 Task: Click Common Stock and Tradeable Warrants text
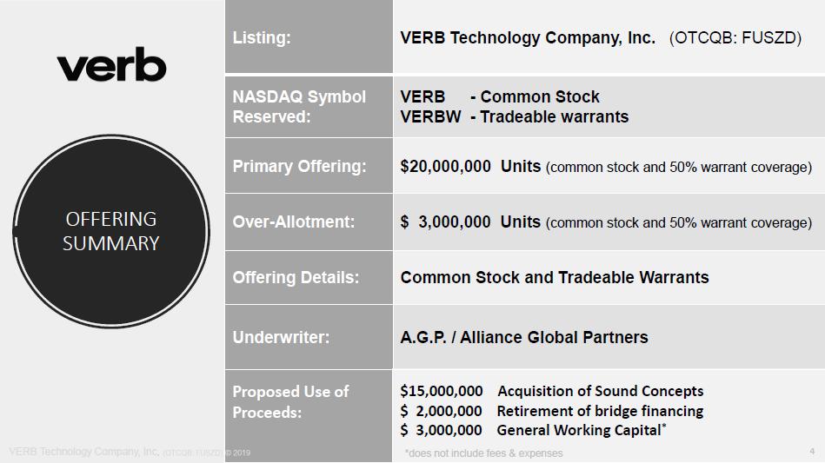(554, 278)
